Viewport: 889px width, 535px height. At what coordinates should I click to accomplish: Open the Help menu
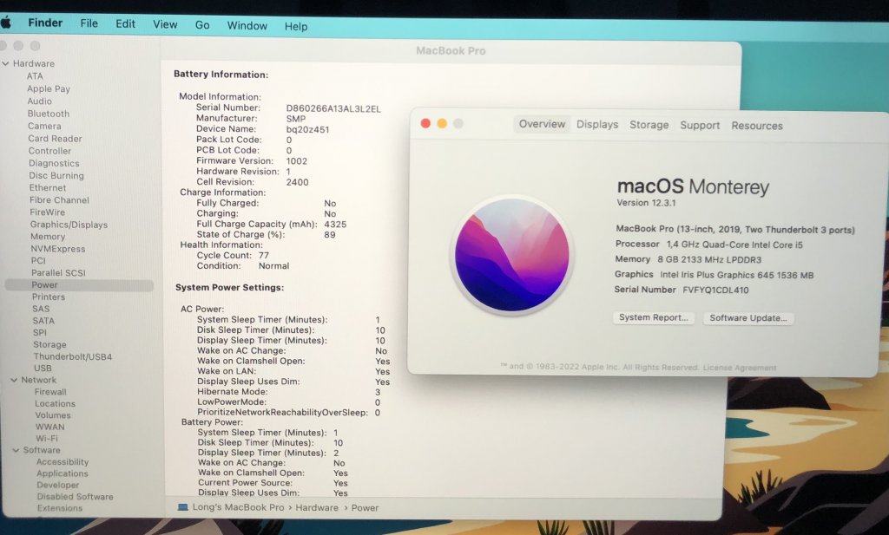pos(296,26)
